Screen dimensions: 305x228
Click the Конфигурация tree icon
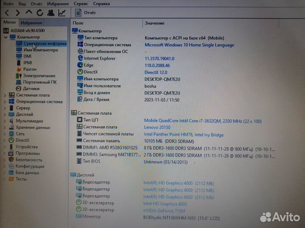11,166
